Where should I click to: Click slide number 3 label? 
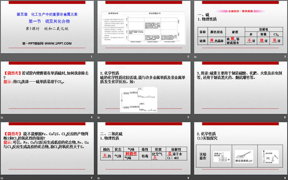click(285, 57)
